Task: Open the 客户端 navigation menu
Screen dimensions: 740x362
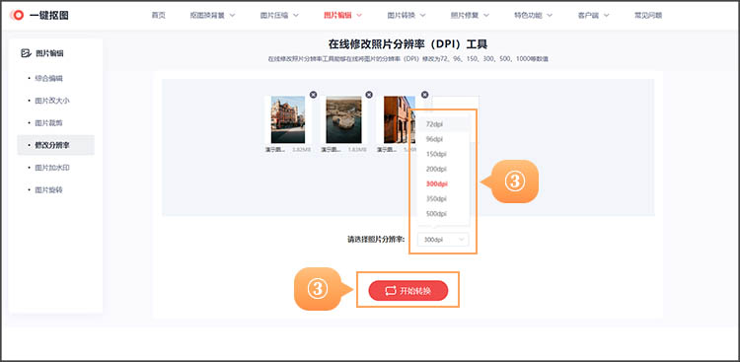Action: (x=593, y=15)
